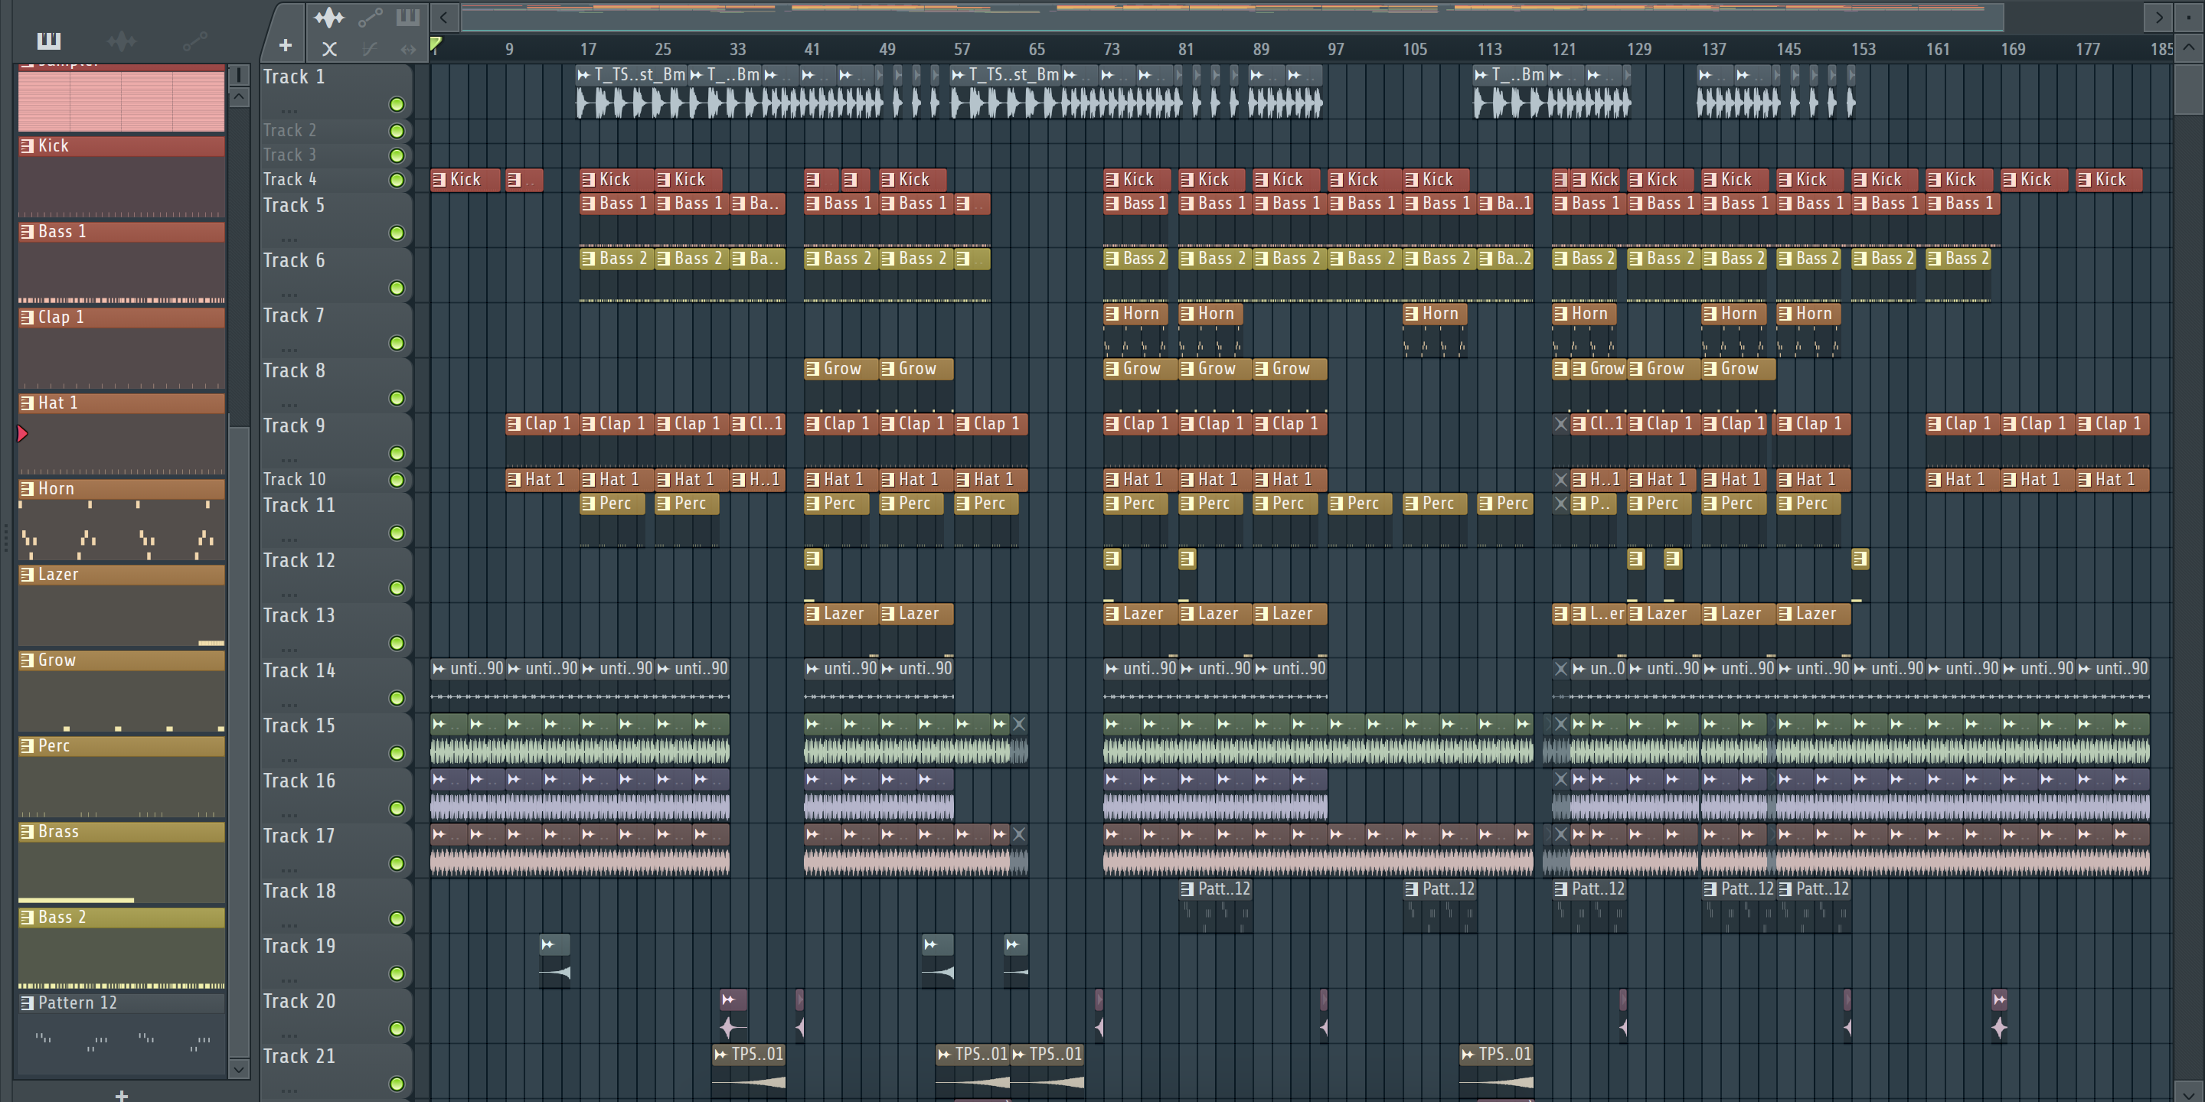Click the up arrow on the vertical scrollbar
This screenshot has height=1102, width=2205.
[x=2189, y=48]
